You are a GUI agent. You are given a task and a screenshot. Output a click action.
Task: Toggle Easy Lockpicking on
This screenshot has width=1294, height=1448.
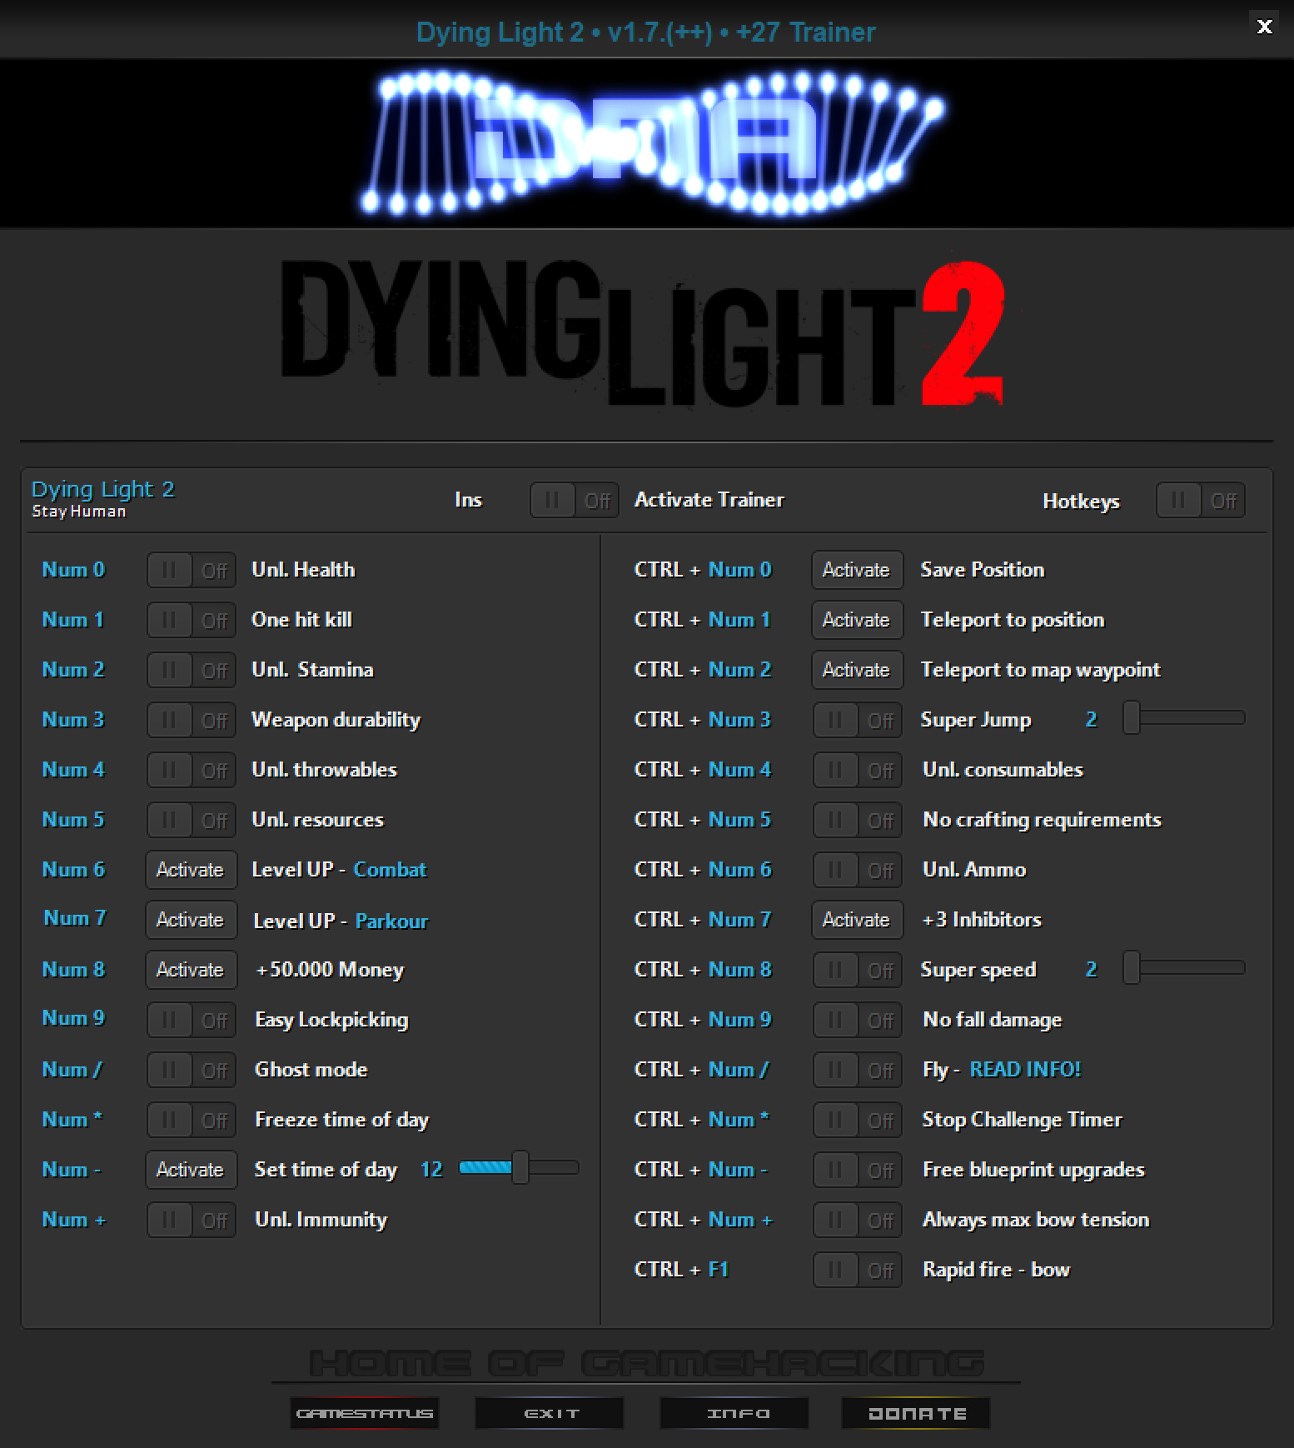coord(192,1020)
